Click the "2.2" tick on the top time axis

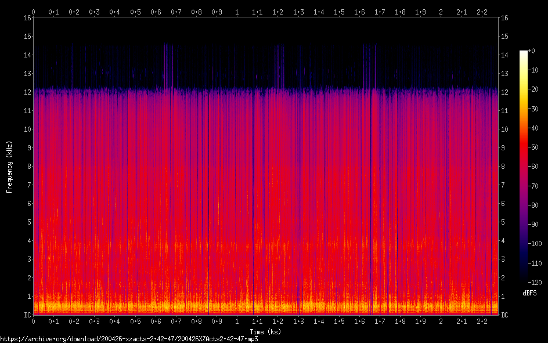tap(482, 12)
